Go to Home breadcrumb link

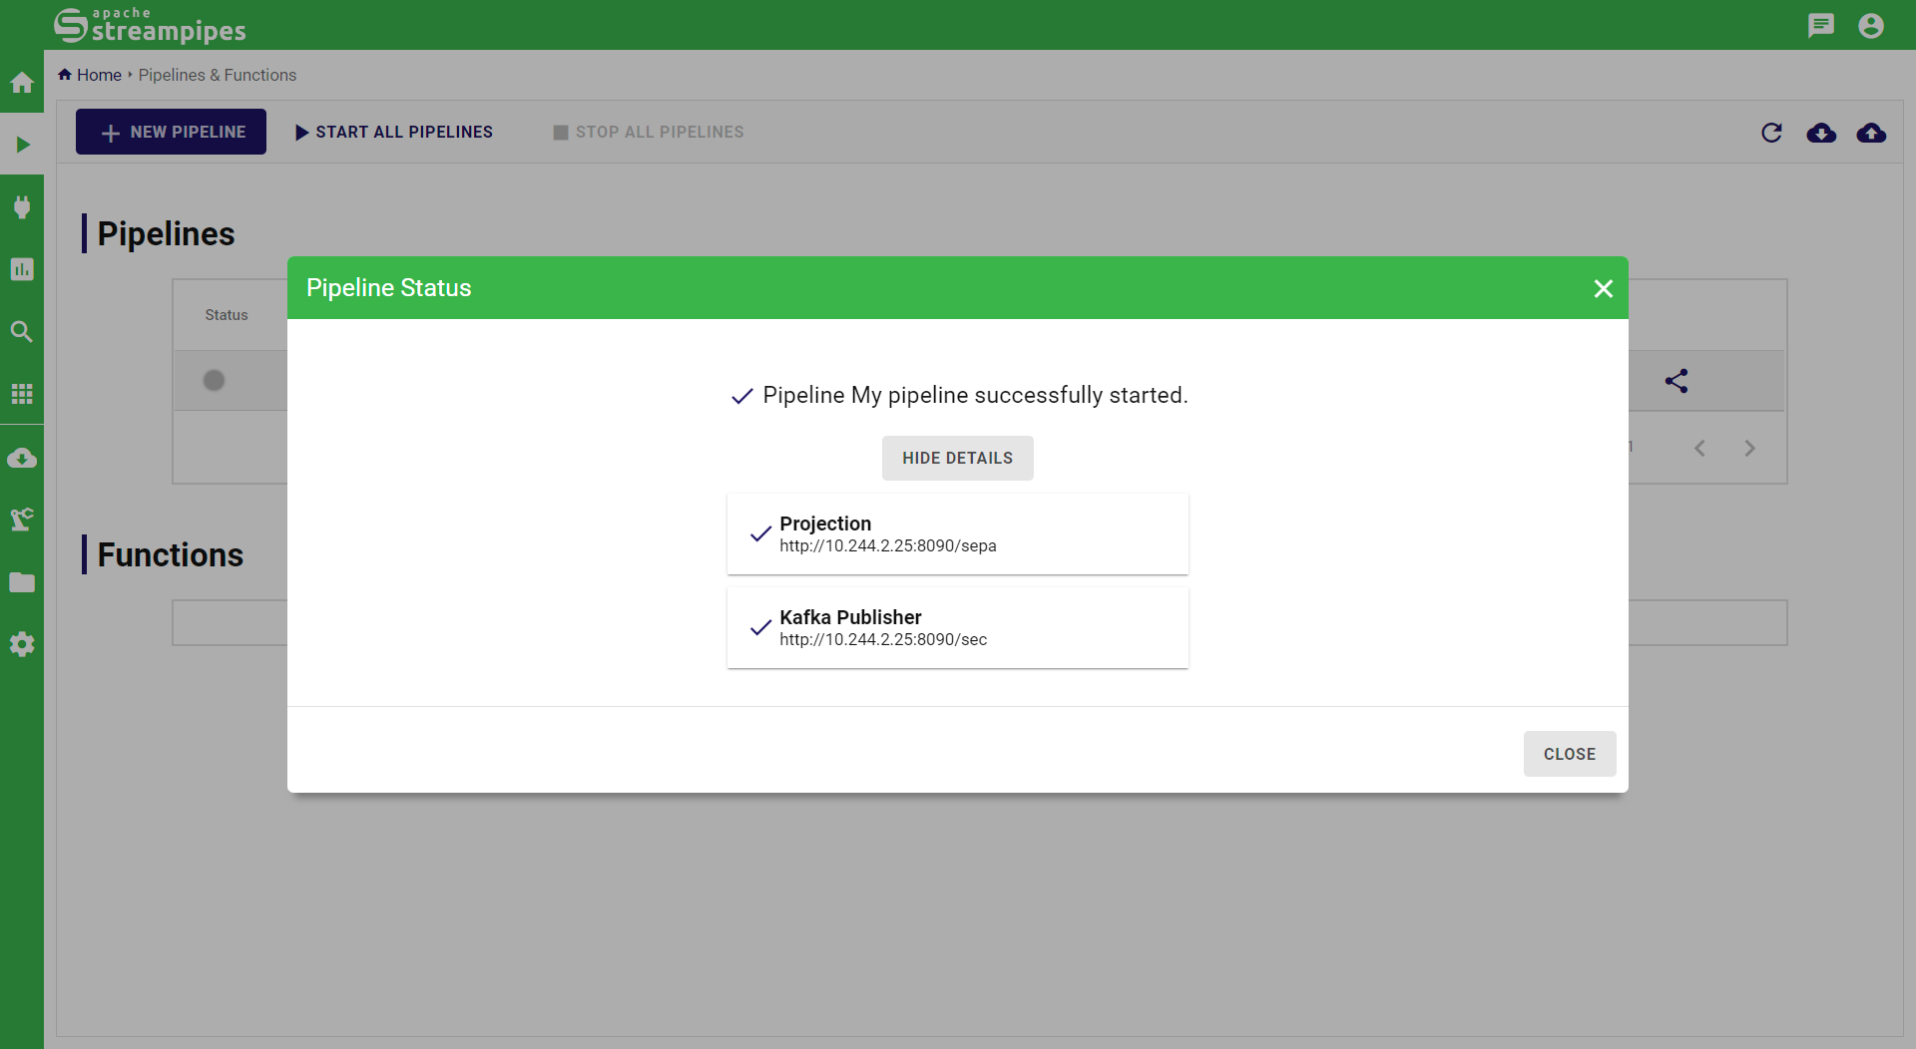point(99,75)
